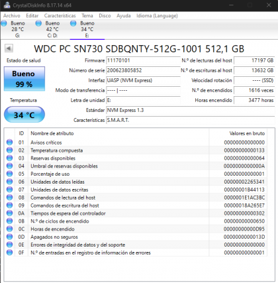The image size is (278, 283).
Task: Click status circle for Comandos de escritura del host
Action: point(9,205)
